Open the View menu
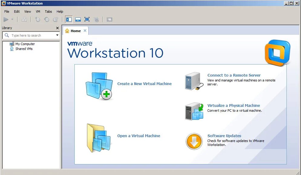Image resolution: width=301 pixels, height=175 pixels. click(28, 12)
